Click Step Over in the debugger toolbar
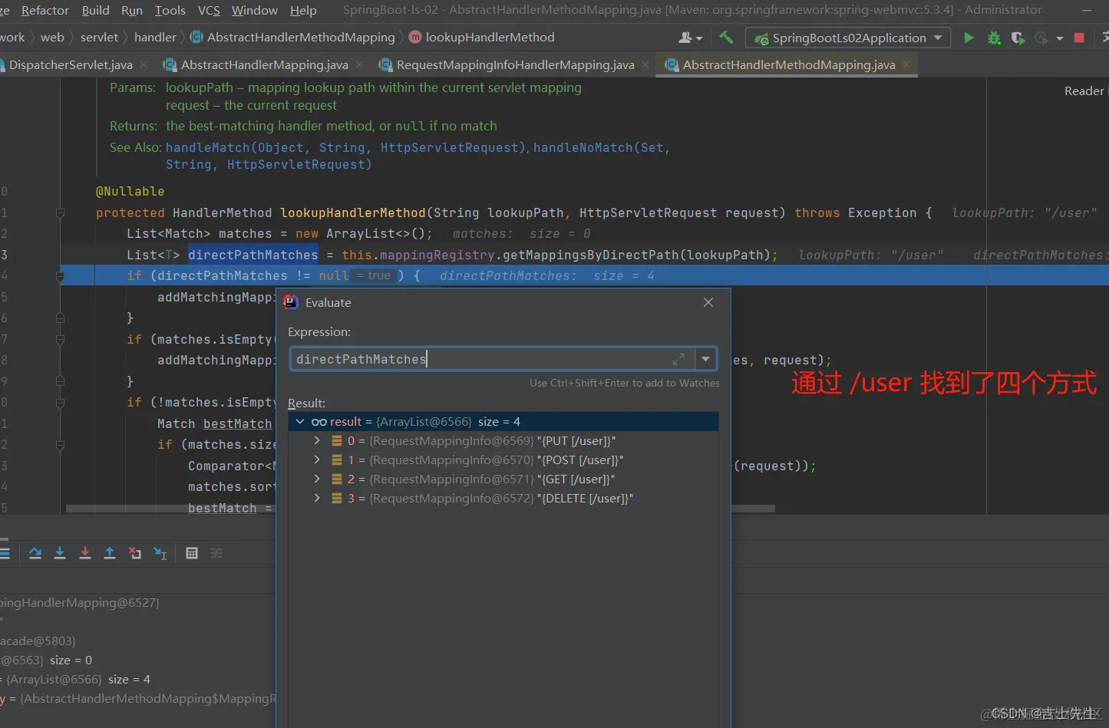Screen dimensions: 1109x728 [x=35, y=553]
